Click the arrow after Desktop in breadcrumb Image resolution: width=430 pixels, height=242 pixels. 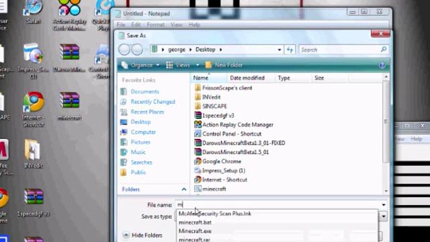click(x=220, y=50)
